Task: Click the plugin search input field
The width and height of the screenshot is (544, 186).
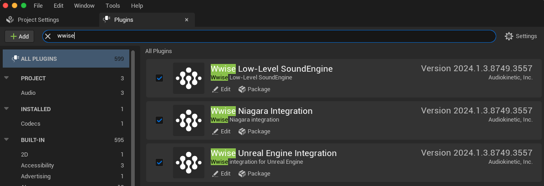Action: 273,36
